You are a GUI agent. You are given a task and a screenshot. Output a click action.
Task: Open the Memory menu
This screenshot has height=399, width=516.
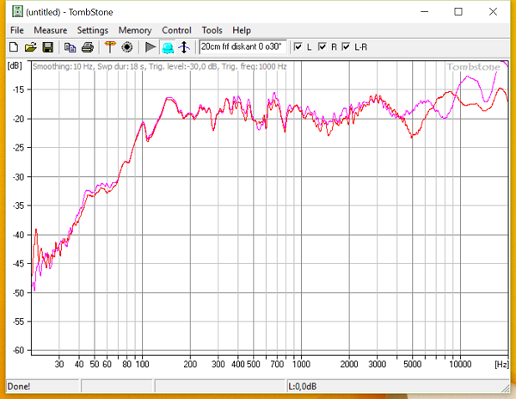[135, 30]
